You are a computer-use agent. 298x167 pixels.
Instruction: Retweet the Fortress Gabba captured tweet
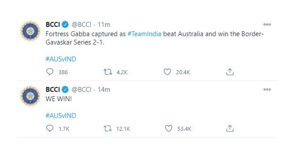click(x=108, y=72)
